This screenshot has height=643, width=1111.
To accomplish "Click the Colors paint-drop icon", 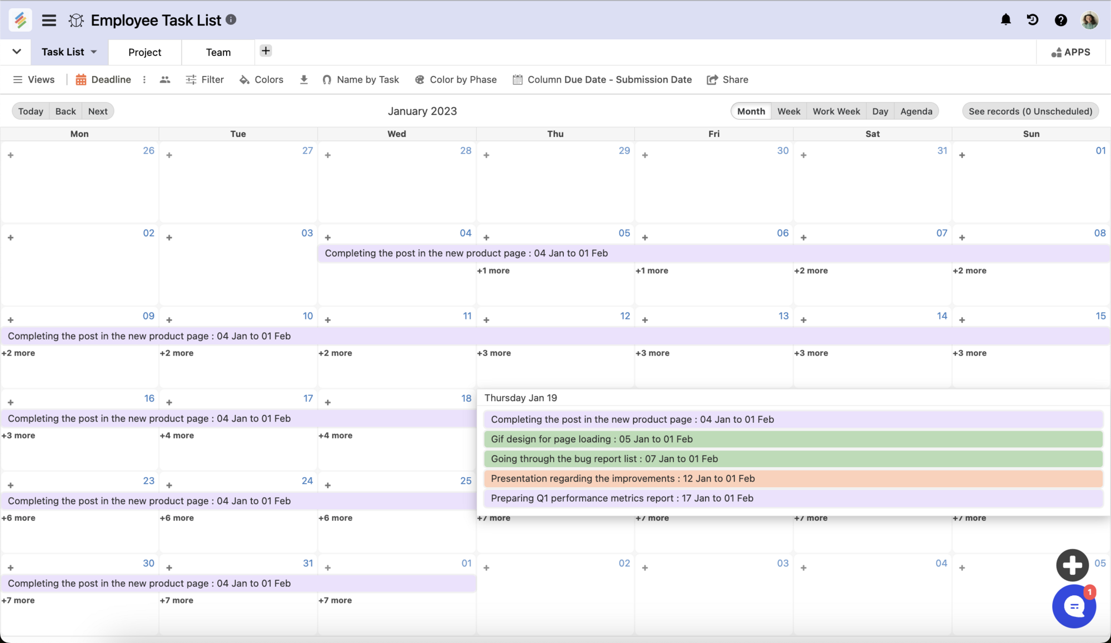I will tap(245, 79).
